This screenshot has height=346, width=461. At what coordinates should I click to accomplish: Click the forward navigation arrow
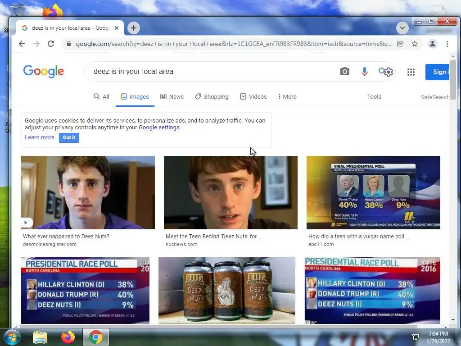point(36,44)
